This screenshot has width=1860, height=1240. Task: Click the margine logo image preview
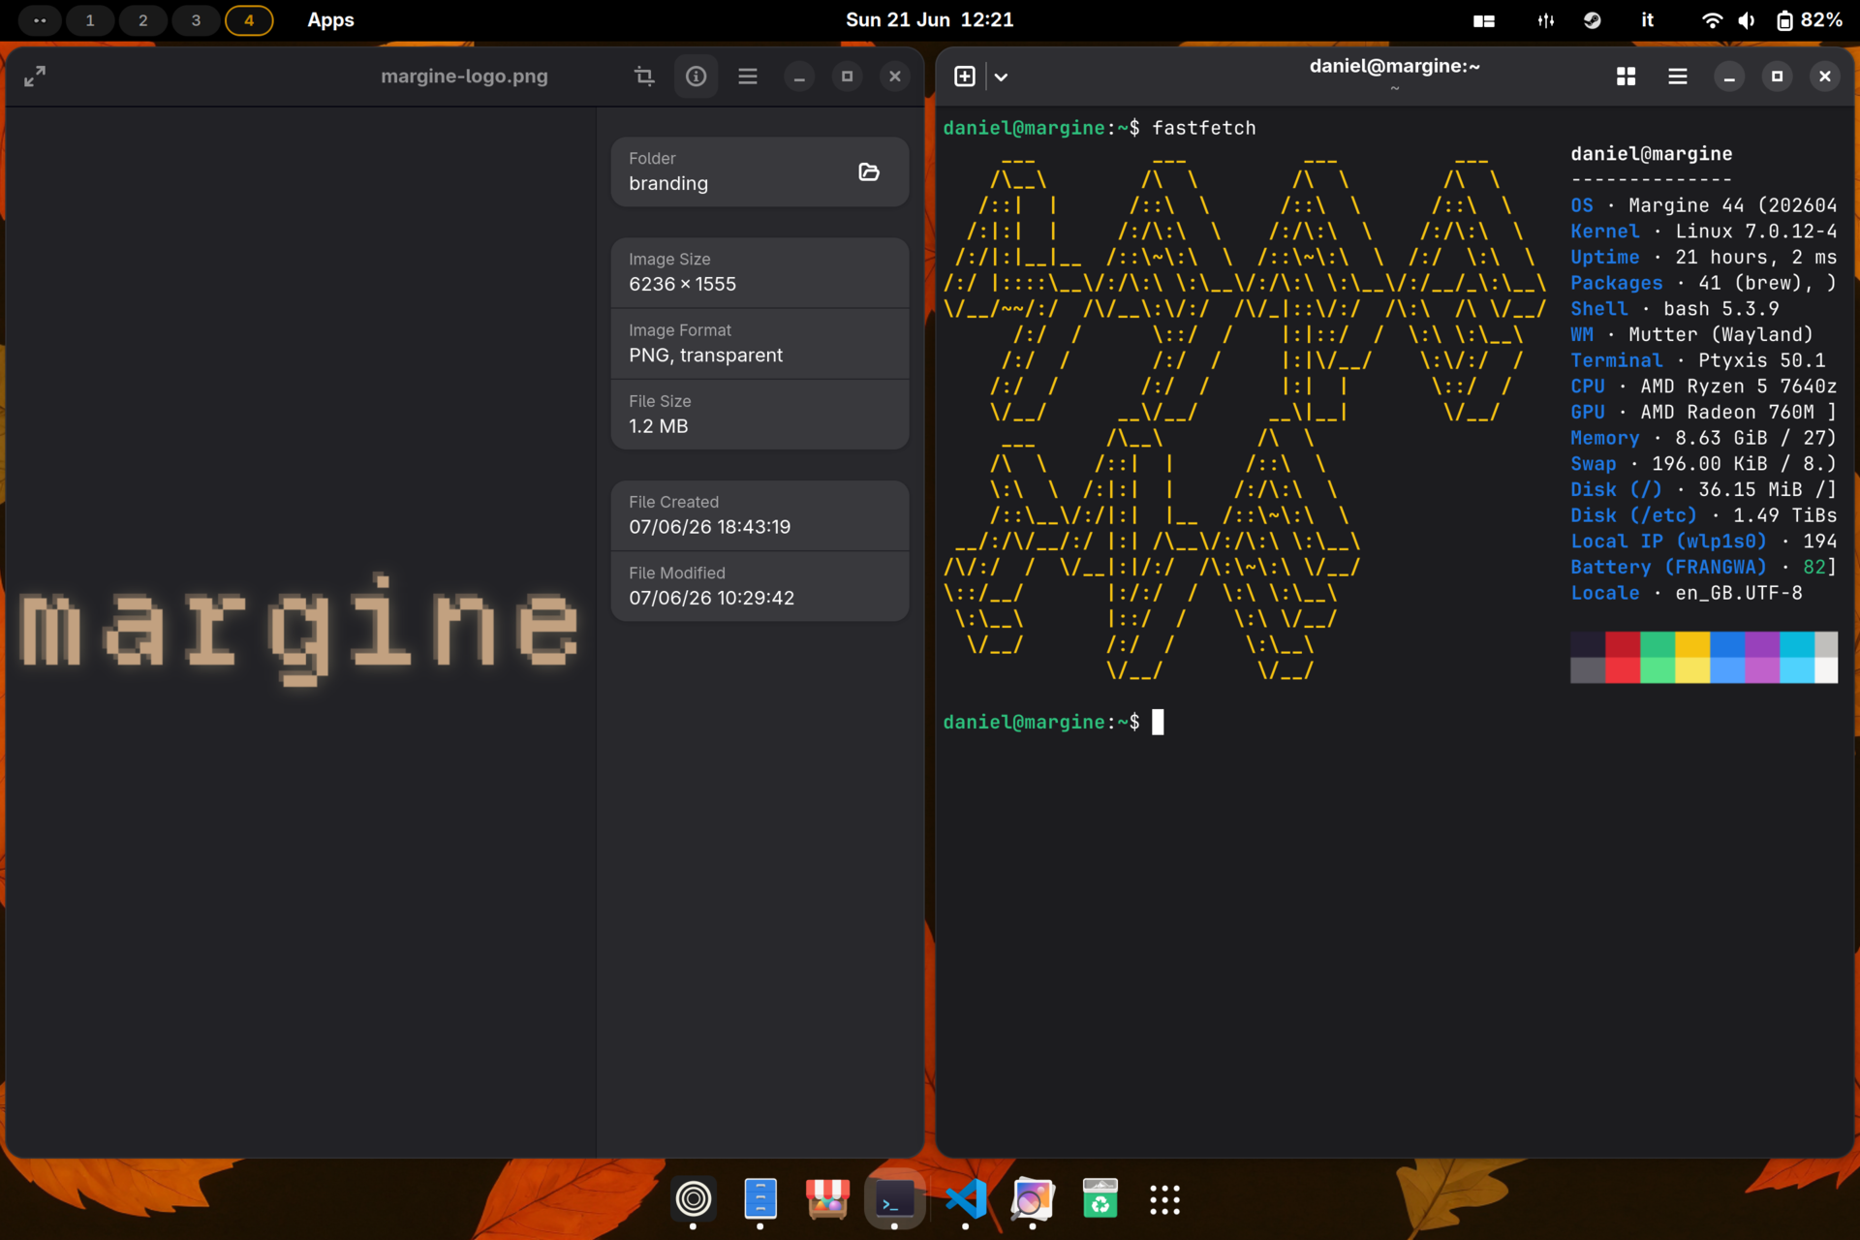click(x=300, y=630)
